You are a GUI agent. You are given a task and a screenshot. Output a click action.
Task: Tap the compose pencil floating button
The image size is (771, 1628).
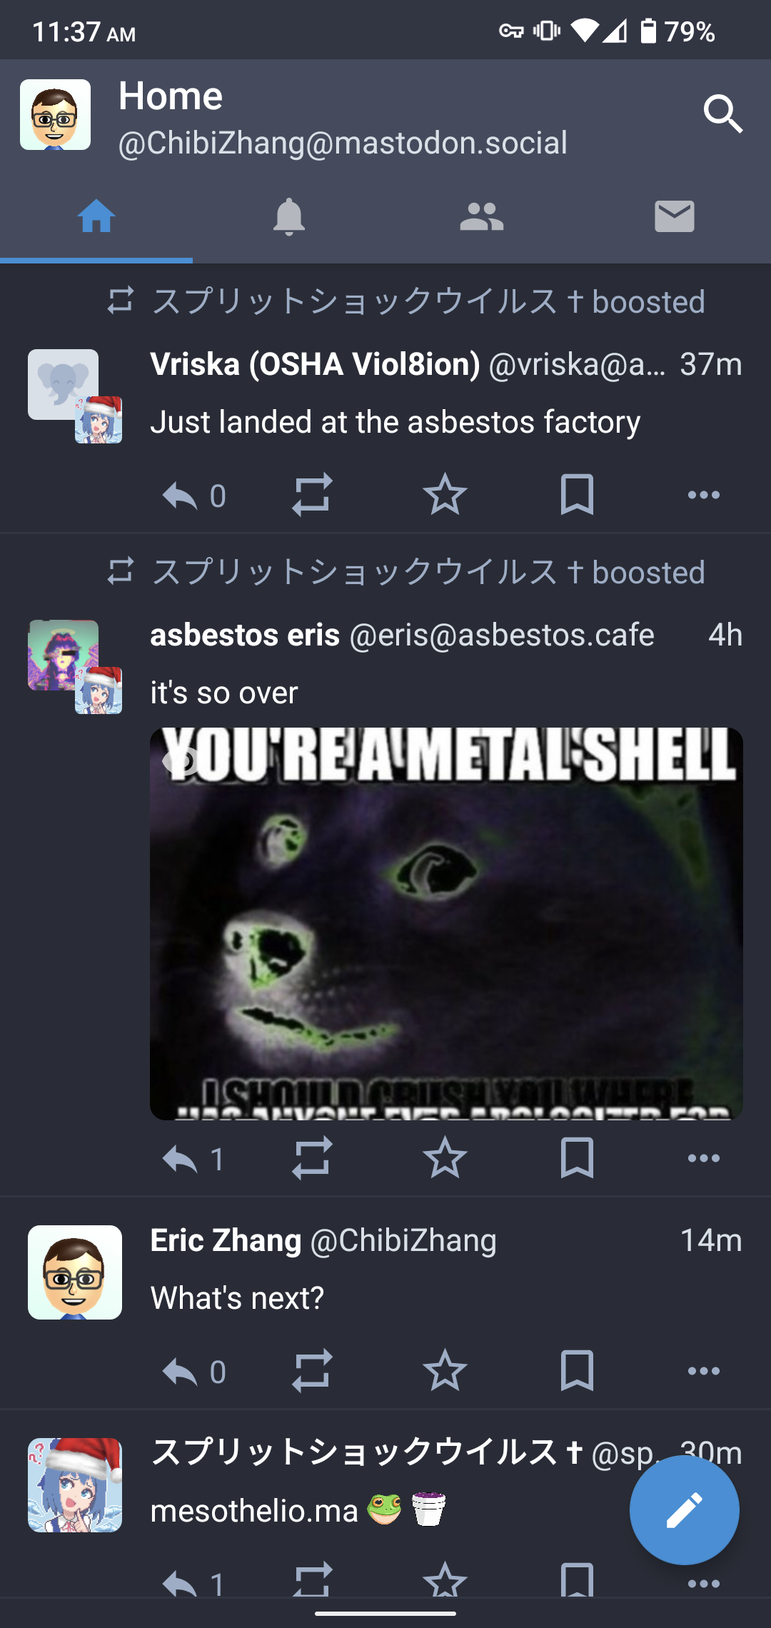point(684,1510)
